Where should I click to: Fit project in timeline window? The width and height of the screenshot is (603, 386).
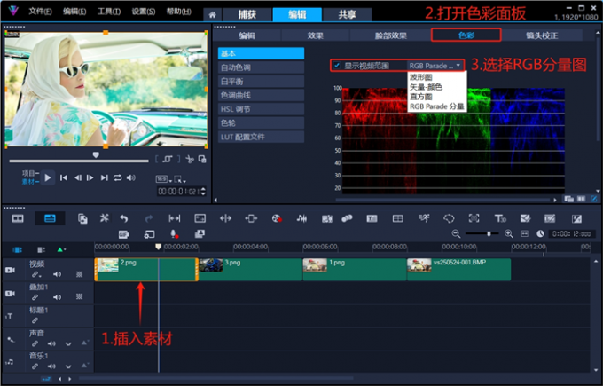pos(525,233)
